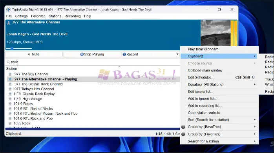
Task: Select .977 The Classic Rock Channel row
Action: coord(93,84)
